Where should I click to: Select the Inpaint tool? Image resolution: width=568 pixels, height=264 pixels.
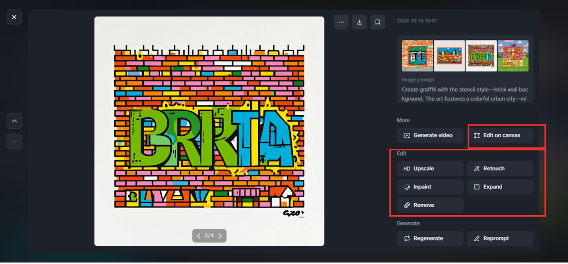(x=430, y=187)
